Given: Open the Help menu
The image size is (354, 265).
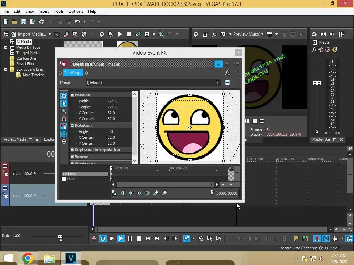Looking at the screenshot, I should pos(92,11).
